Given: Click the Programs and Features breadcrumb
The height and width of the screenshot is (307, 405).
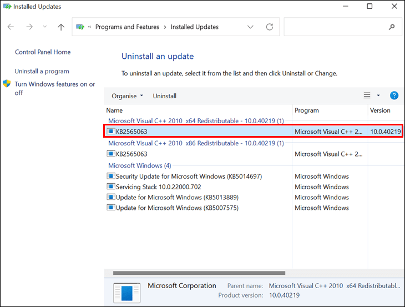Looking at the screenshot, I should (x=127, y=27).
